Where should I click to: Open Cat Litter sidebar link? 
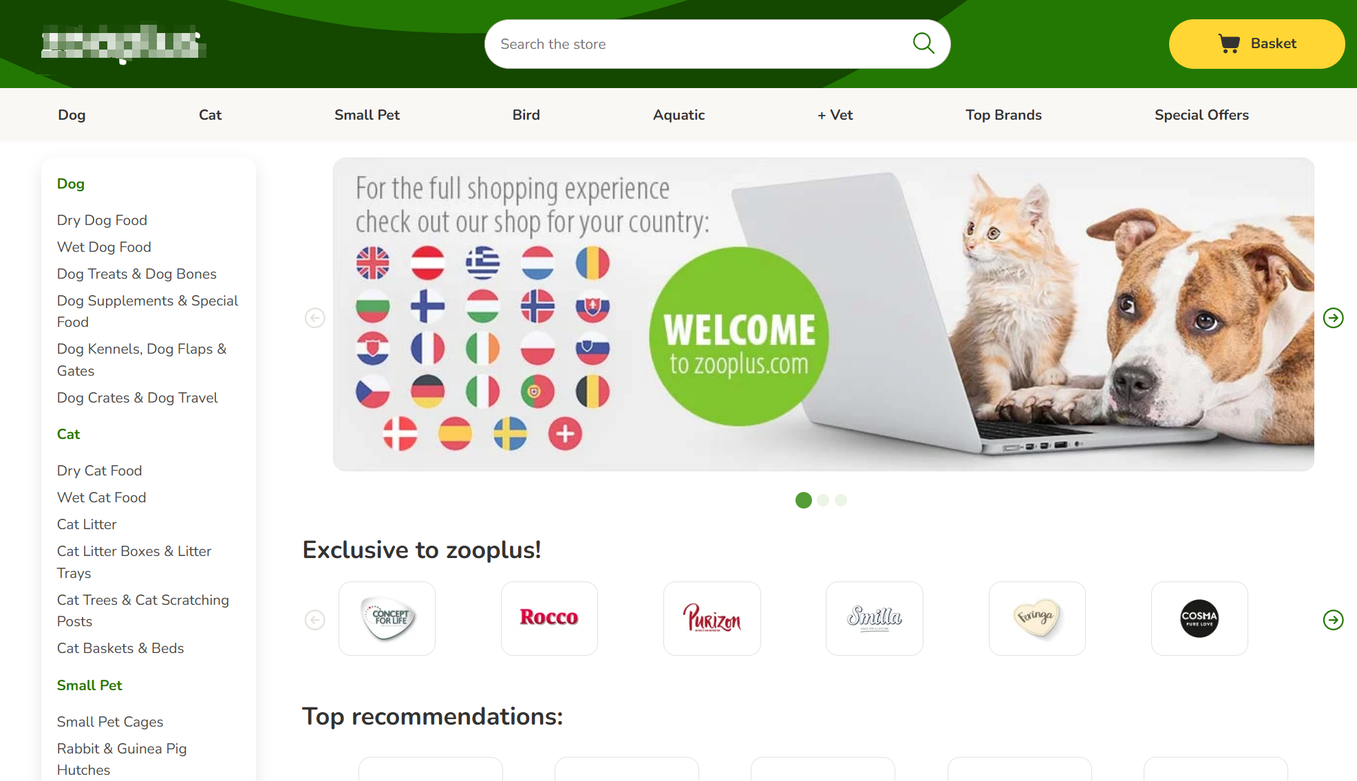click(87, 524)
